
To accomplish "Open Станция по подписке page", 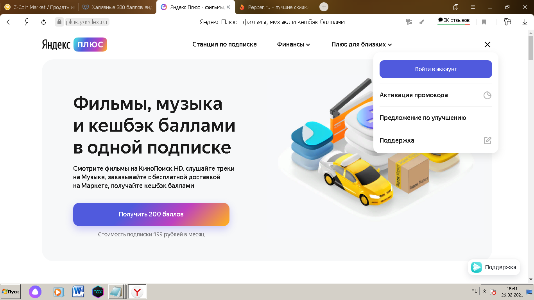I will tap(224, 45).
